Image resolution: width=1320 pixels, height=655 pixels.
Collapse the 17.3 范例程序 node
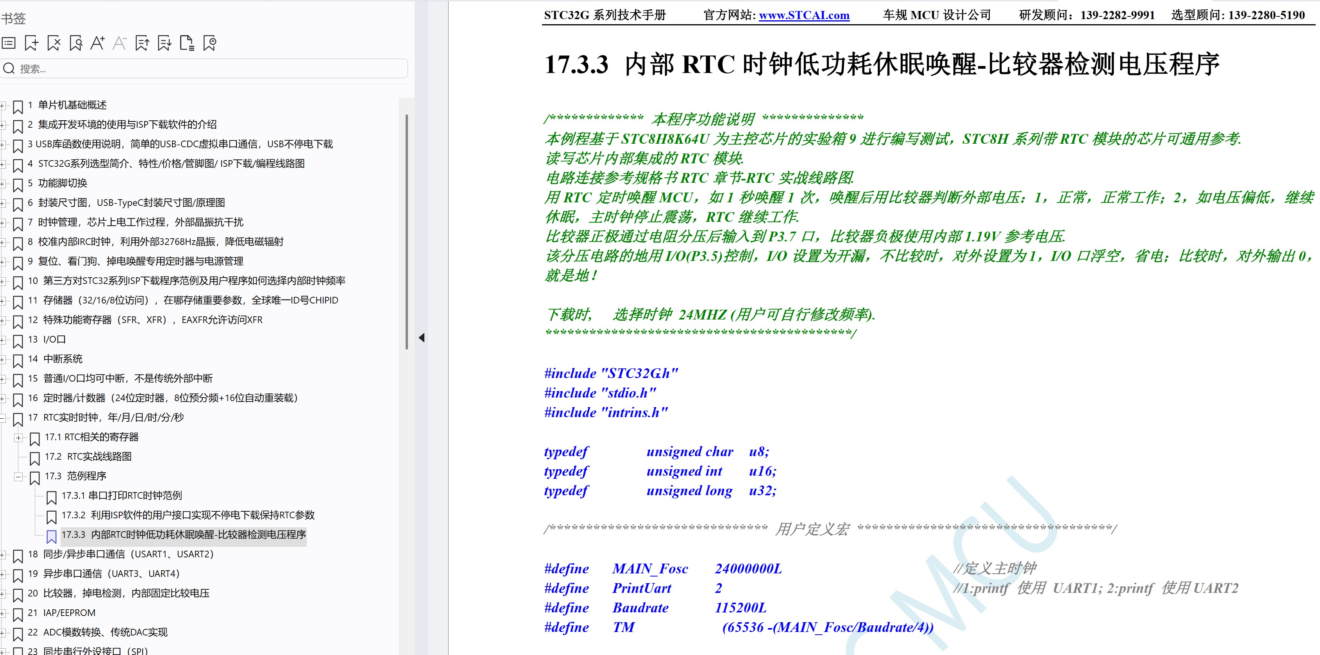(18, 476)
